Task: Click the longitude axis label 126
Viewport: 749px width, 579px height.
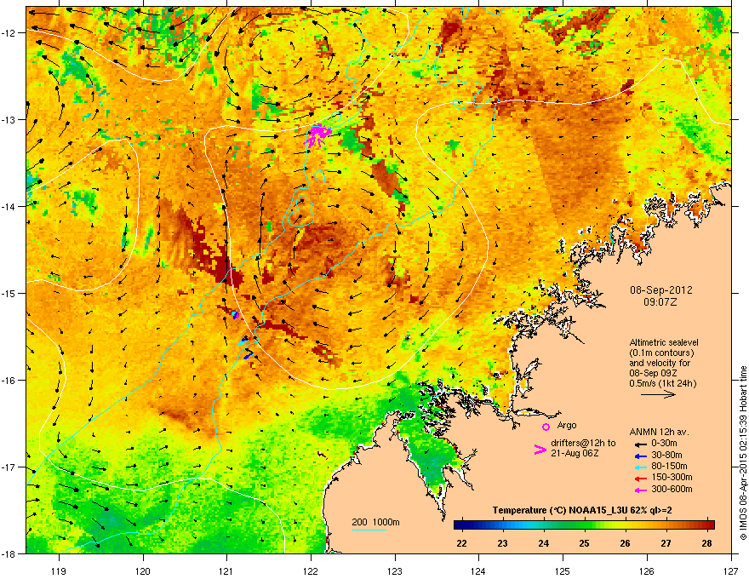Action: coord(647,571)
